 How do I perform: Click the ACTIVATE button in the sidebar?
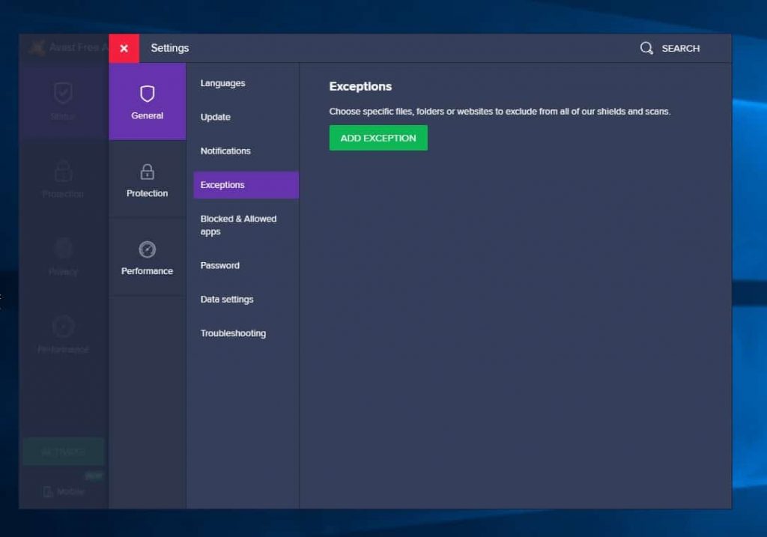click(x=63, y=451)
